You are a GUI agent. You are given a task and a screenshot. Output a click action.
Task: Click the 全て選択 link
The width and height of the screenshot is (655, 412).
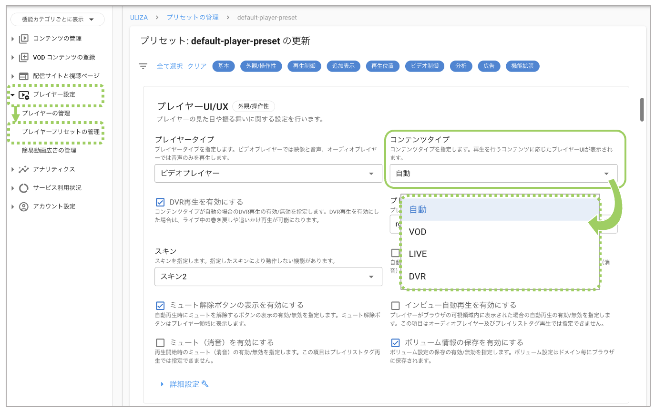point(170,66)
